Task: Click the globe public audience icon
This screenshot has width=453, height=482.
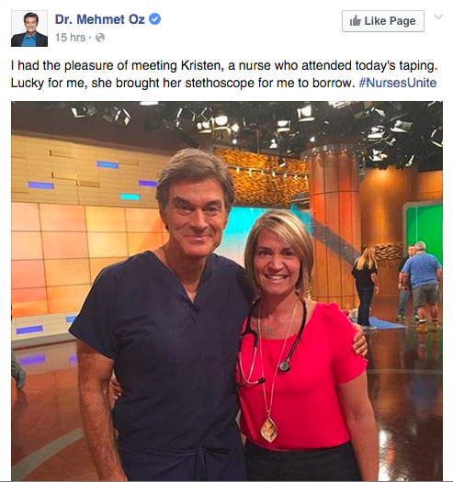Action: click(100, 38)
